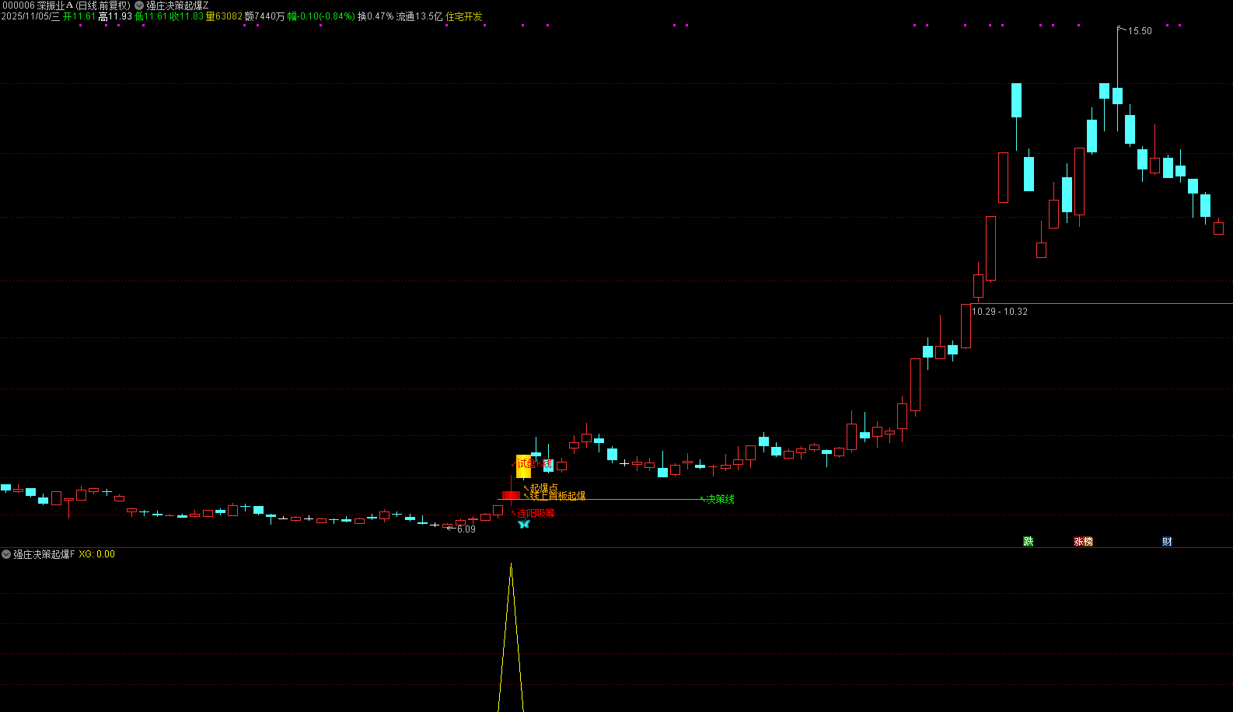Click the 线上首板起爆 annotation label
Screen dimensions: 1233x712
pyautogui.click(x=557, y=496)
